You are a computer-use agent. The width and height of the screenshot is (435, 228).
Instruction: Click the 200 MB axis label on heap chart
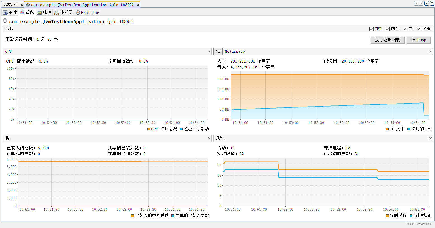[x=223, y=79]
